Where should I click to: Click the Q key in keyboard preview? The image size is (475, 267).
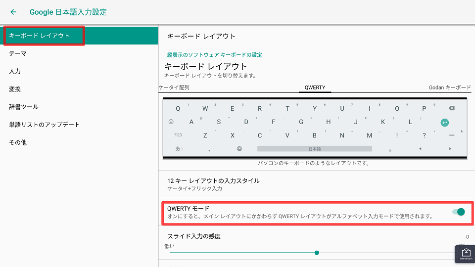178,108
